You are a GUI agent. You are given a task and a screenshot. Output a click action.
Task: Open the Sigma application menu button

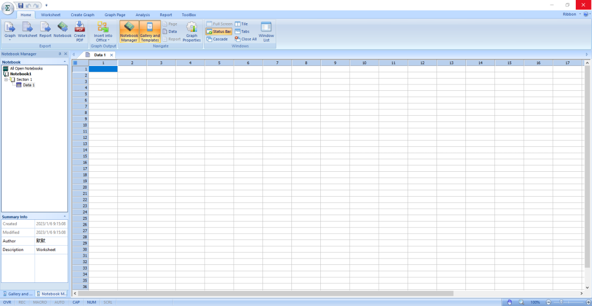pos(8,9)
